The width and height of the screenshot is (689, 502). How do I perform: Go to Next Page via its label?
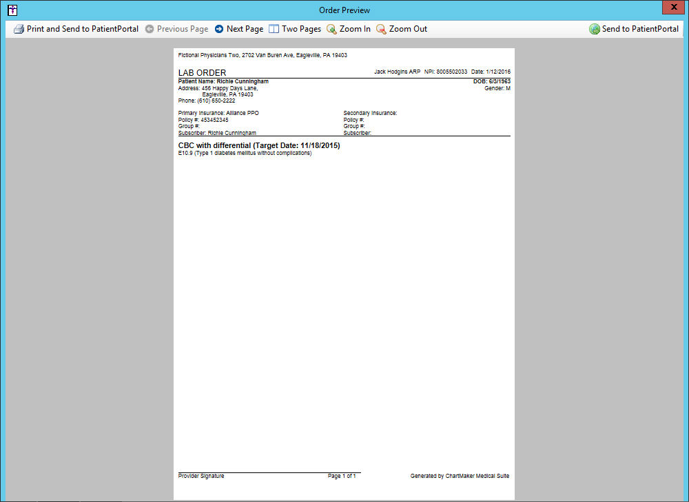245,29
